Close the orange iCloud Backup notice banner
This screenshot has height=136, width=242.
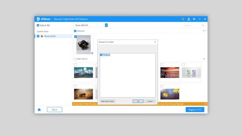click(205, 104)
